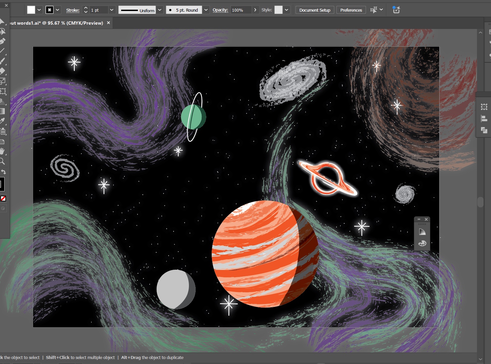The height and width of the screenshot is (364, 491).
Task: Open the color palette panel icon
Action: (x=422, y=243)
